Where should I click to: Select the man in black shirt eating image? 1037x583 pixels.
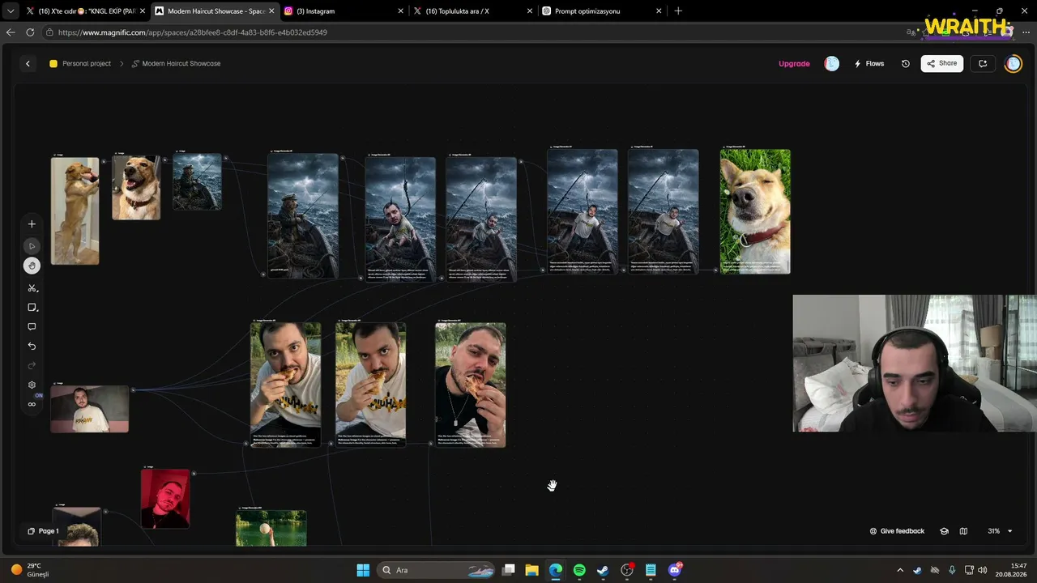point(471,385)
